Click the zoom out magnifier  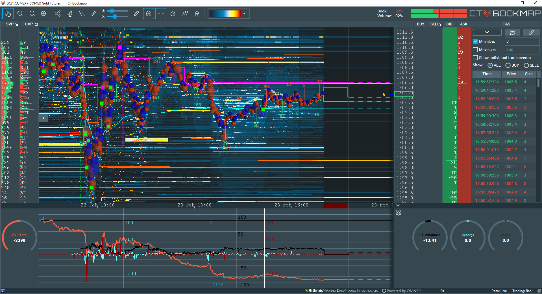[x=32, y=14]
